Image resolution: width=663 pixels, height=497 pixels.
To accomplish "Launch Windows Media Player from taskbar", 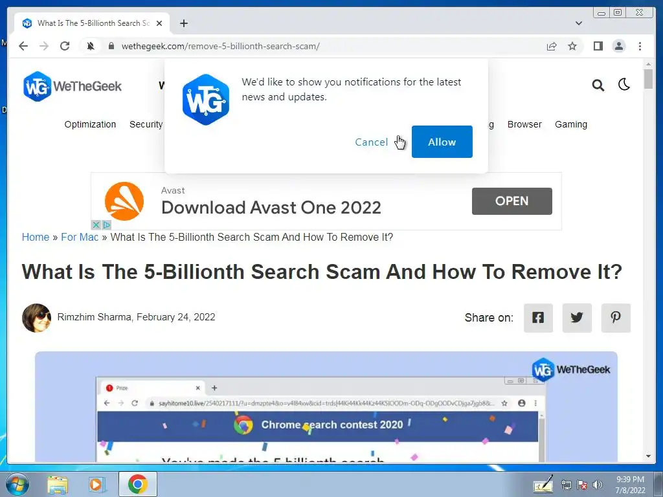I will 96,484.
